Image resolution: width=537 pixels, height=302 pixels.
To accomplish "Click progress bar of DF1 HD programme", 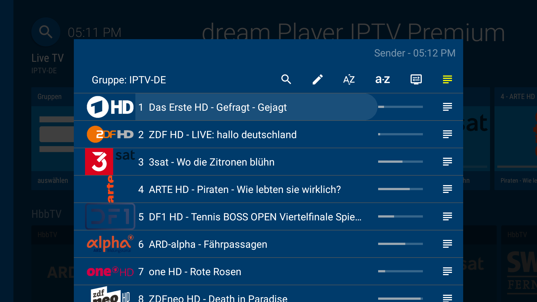I will [401, 216].
